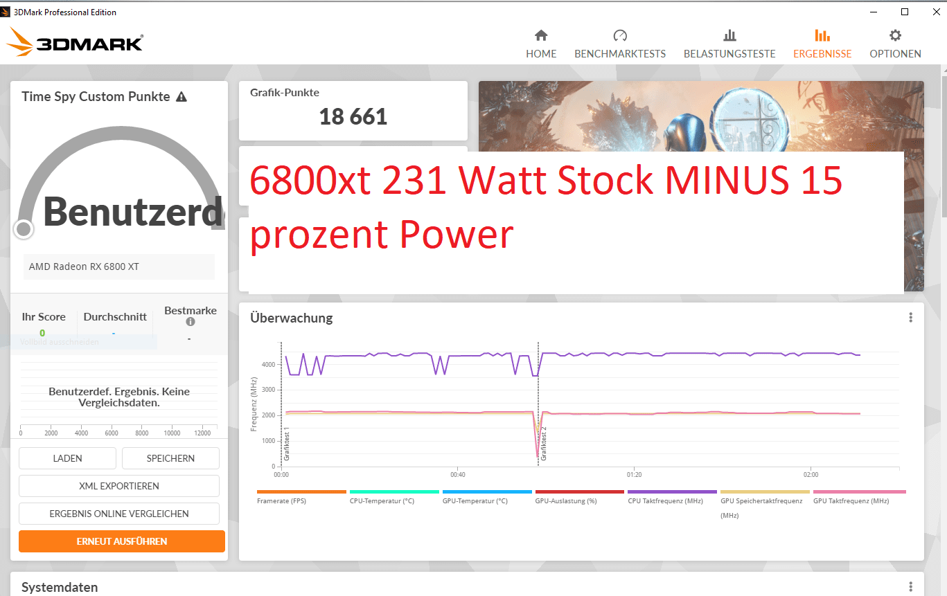The height and width of the screenshot is (596, 947).
Task: Maximize the 3DMark window
Action: point(905,12)
